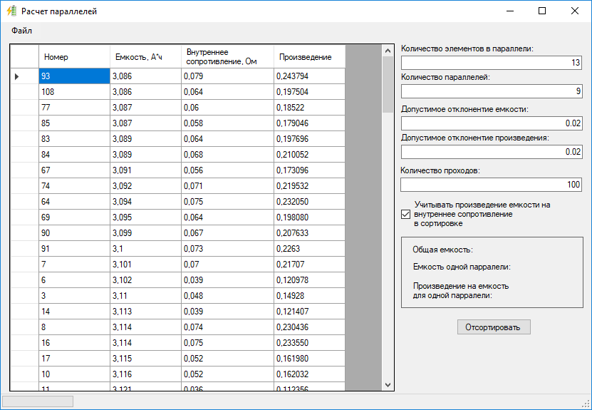Click the app icon in the title bar
Viewport: 592px width, 410px height.
click(x=11, y=11)
